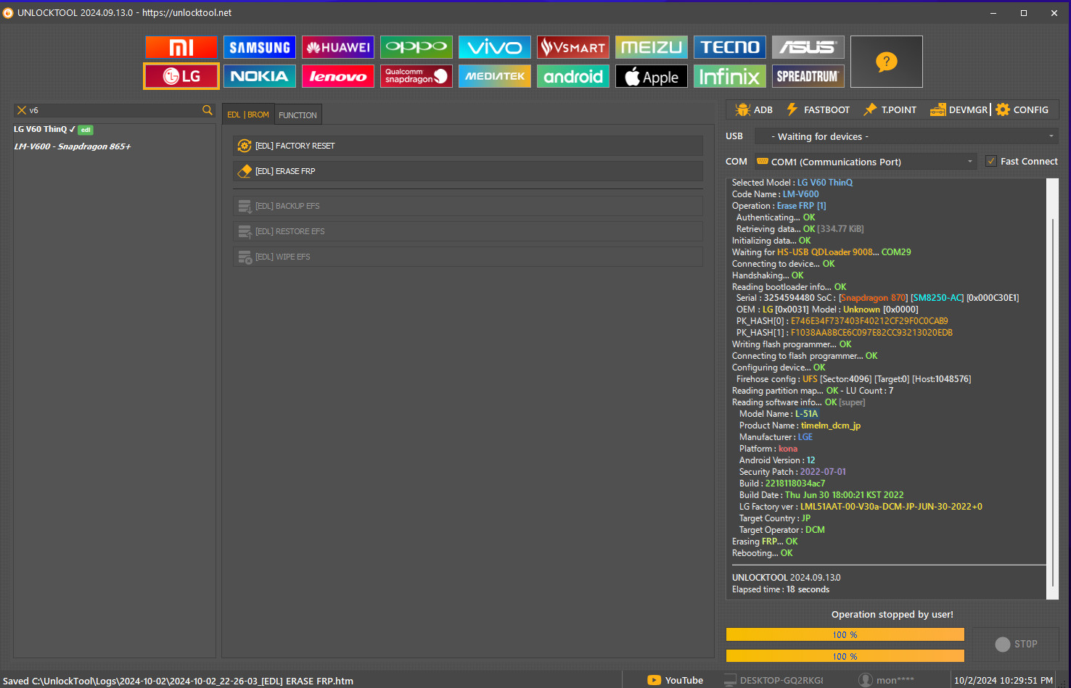Screen dimensions: 1071x688
Task: Open DEVMGR device manager
Action: (x=959, y=109)
